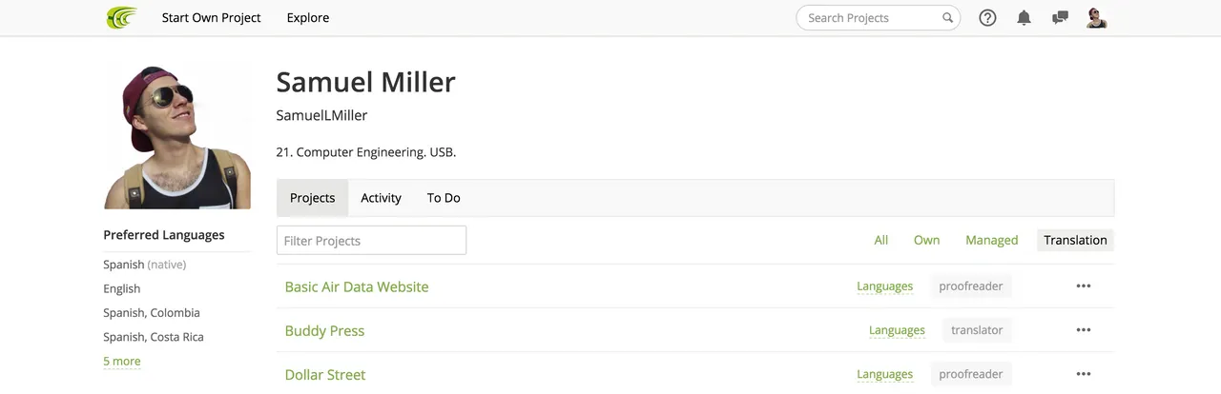Filter projects by Managed
The image size is (1221, 394).
click(x=991, y=241)
